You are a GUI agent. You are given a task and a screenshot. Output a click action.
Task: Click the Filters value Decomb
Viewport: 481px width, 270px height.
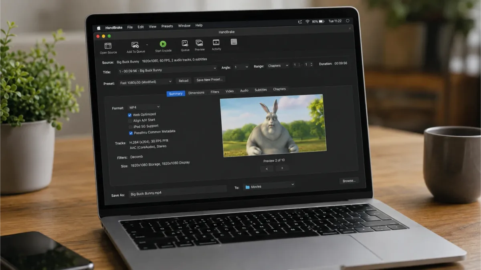136,157
